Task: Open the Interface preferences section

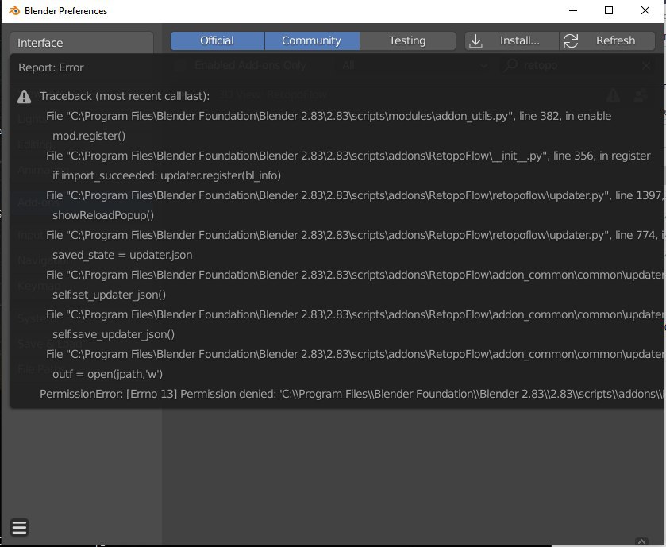Action: tap(82, 42)
